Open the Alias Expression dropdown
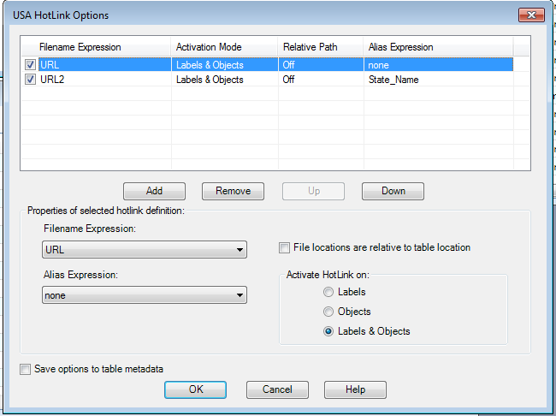 tap(145, 295)
